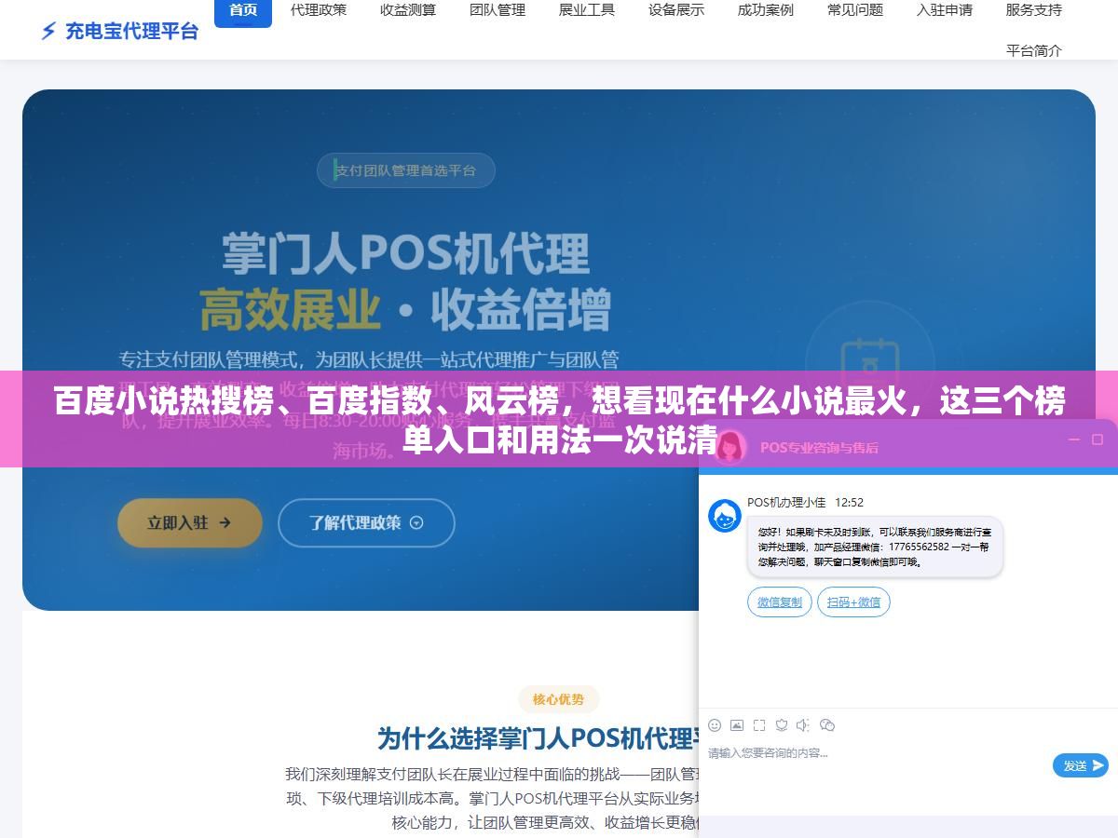Image resolution: width=1118 pixels, height=838 pixels.
Task: Click the 了解代理政策 button
Action: (366, 522)
